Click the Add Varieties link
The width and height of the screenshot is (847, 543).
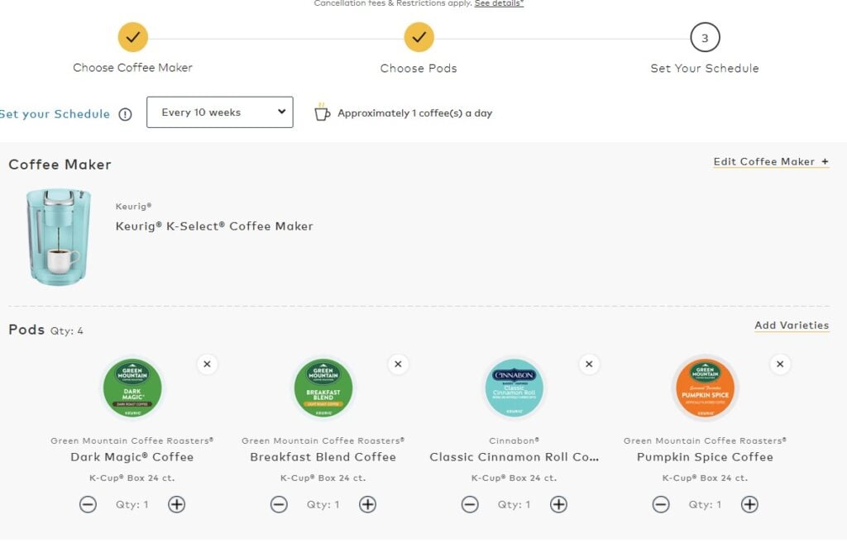click(791, 326)
